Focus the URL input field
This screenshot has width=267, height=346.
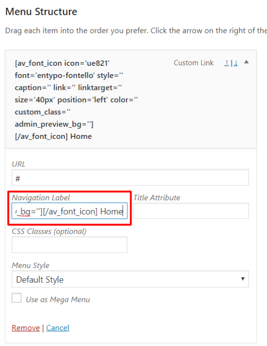(130, 177)
